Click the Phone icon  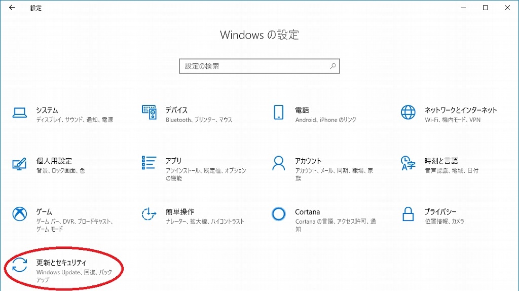pos(278,112)
